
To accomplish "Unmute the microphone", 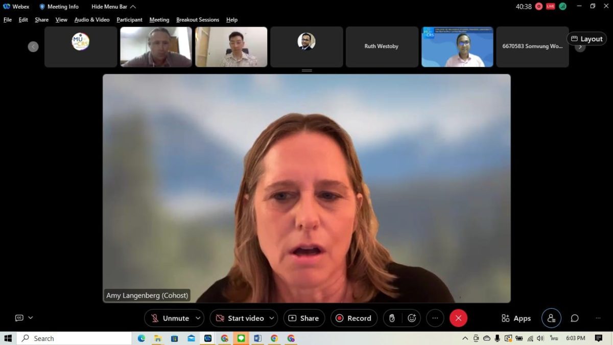I will click(170, 318).
